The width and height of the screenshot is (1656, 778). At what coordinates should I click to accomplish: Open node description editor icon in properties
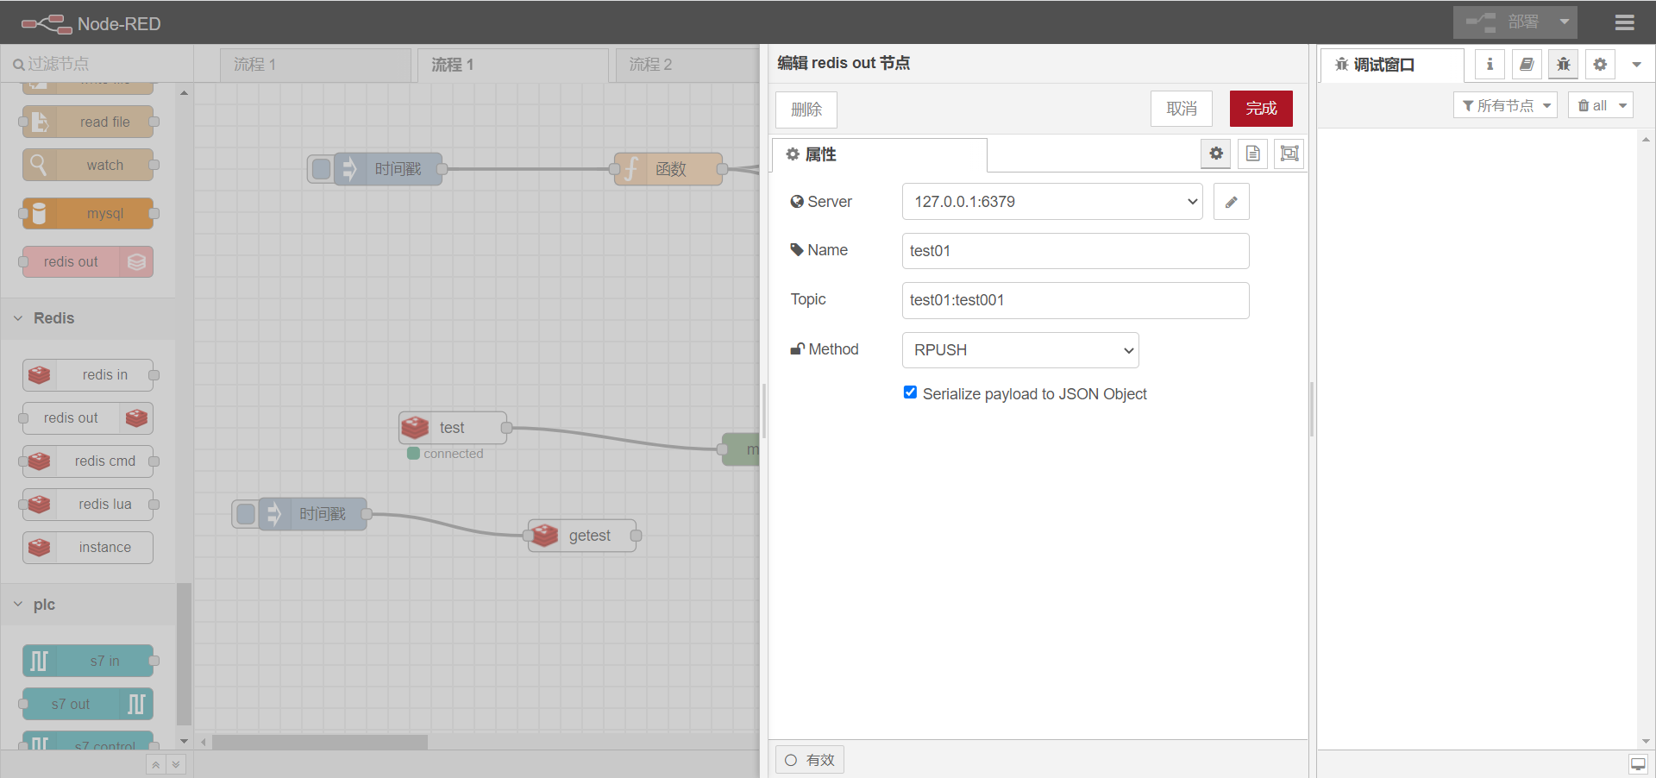tap(1252, 154)
